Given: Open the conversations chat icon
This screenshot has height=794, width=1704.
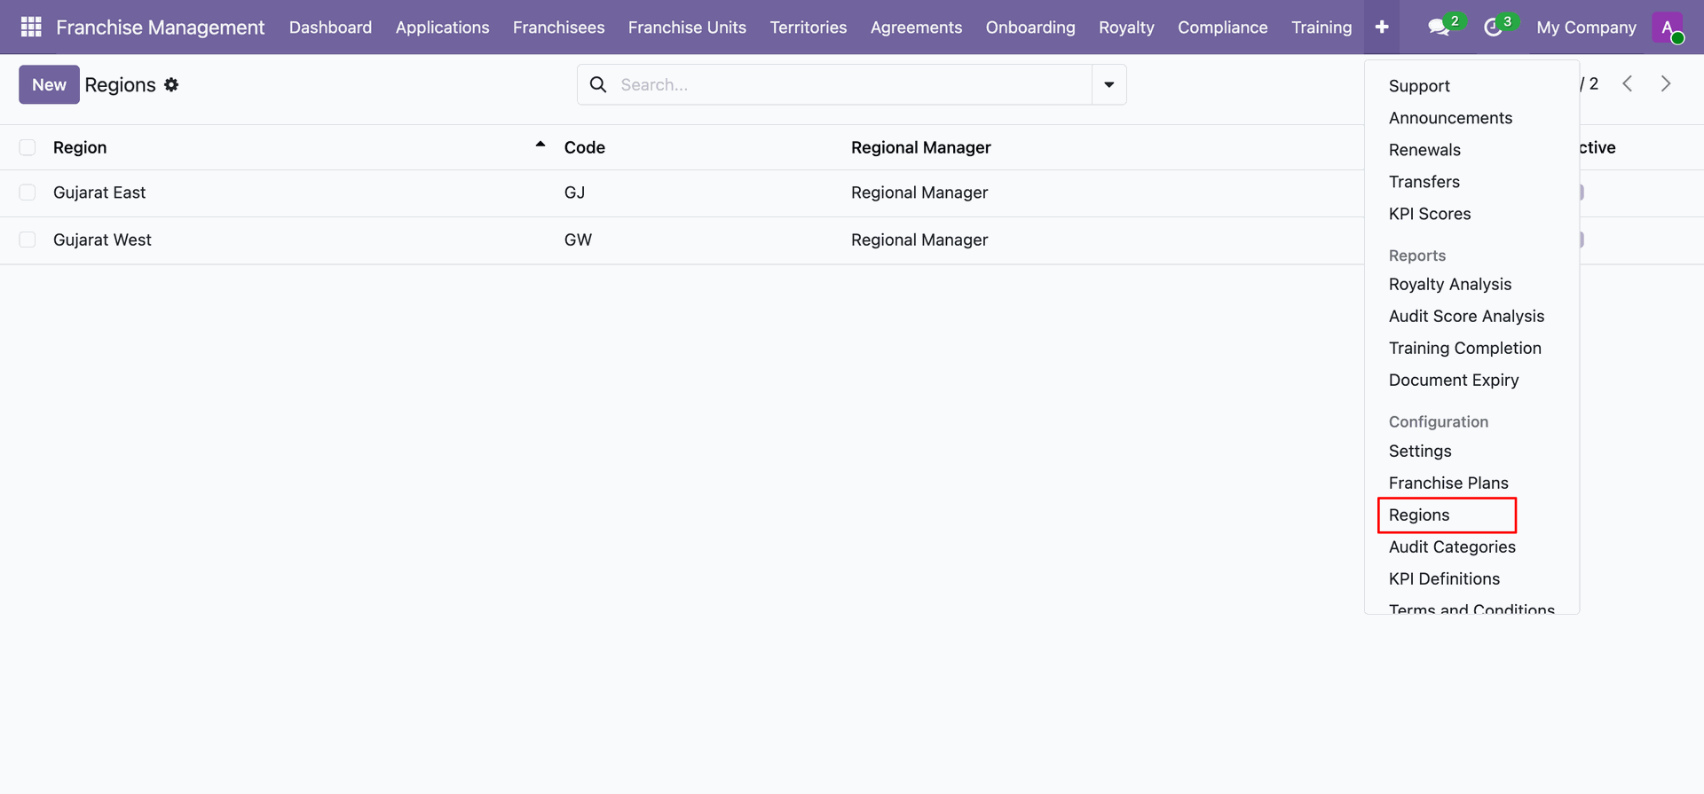Looking at the screenshot, I should [1439, 28].
